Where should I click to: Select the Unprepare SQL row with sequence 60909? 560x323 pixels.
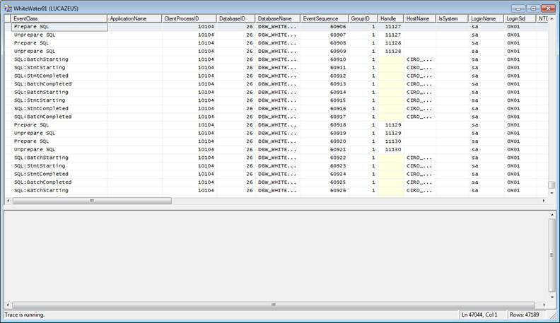coord(276,52)
